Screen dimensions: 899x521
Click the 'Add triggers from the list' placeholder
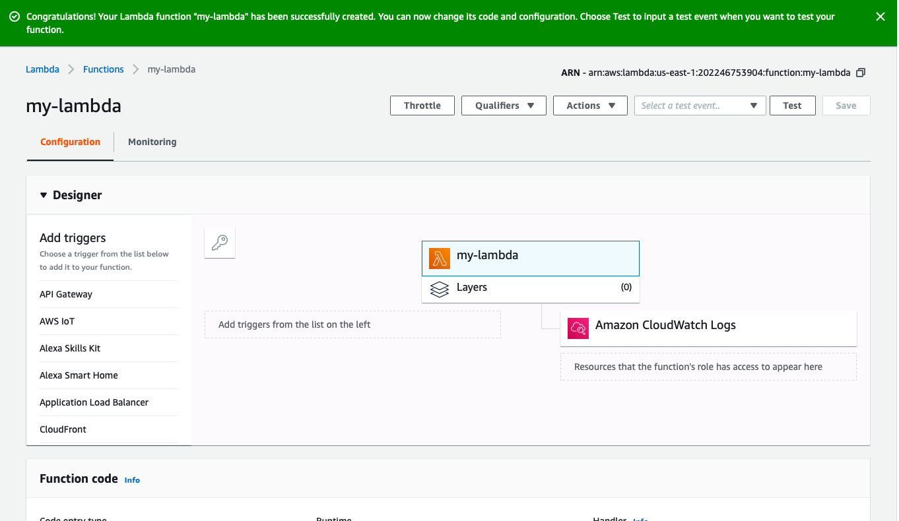[x=352, y=324]
